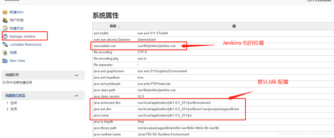Viewport: 334px width, 138px height.
Task: Open the 新建Item link
Action: (x=17, y=12)
